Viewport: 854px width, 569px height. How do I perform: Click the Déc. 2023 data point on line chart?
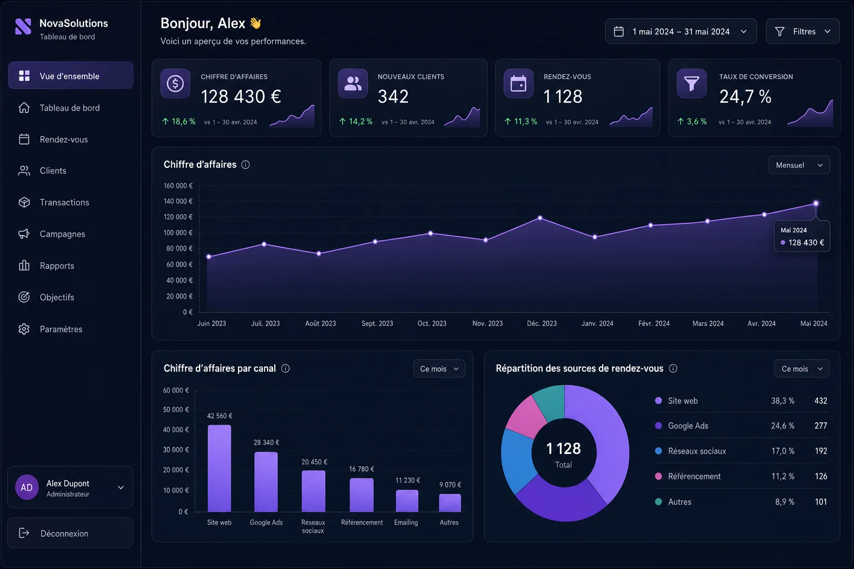[x=540, y=218]
